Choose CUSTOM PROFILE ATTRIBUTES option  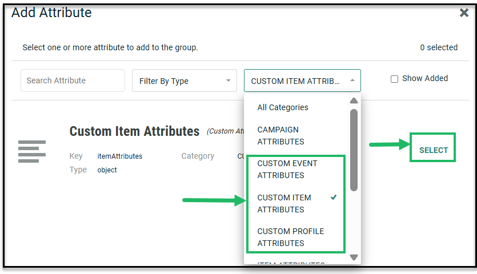[291, 237]
